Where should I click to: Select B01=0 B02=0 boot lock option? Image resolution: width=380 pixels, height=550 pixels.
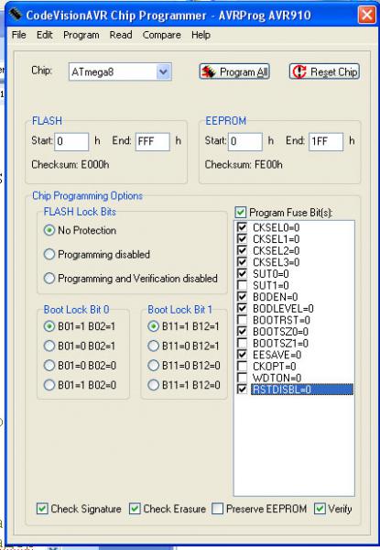coord(49,366)
